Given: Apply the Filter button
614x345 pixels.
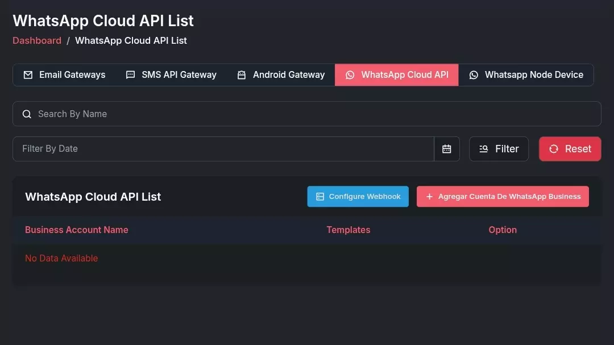Looking at the screenshot, I should click(x=499, y=149).
